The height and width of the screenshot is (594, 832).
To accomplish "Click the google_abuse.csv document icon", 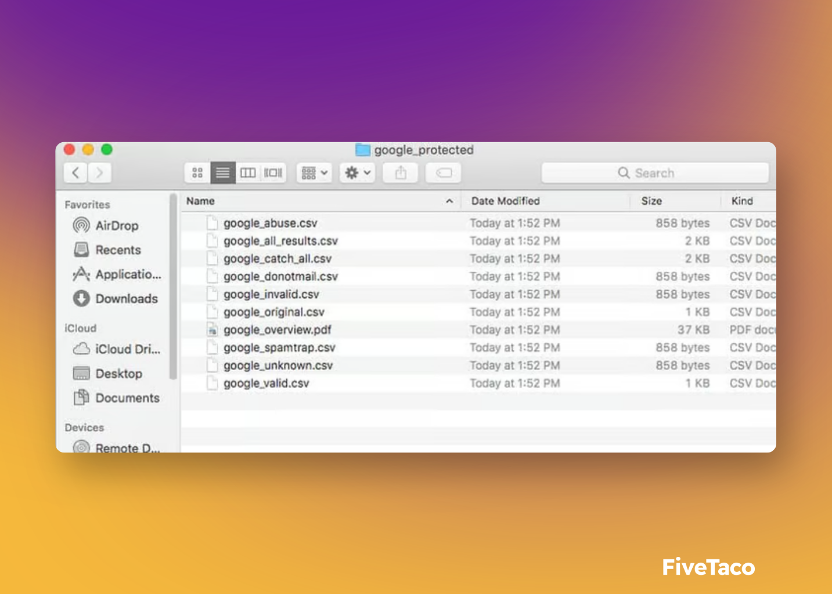I will tap(212, 223).
